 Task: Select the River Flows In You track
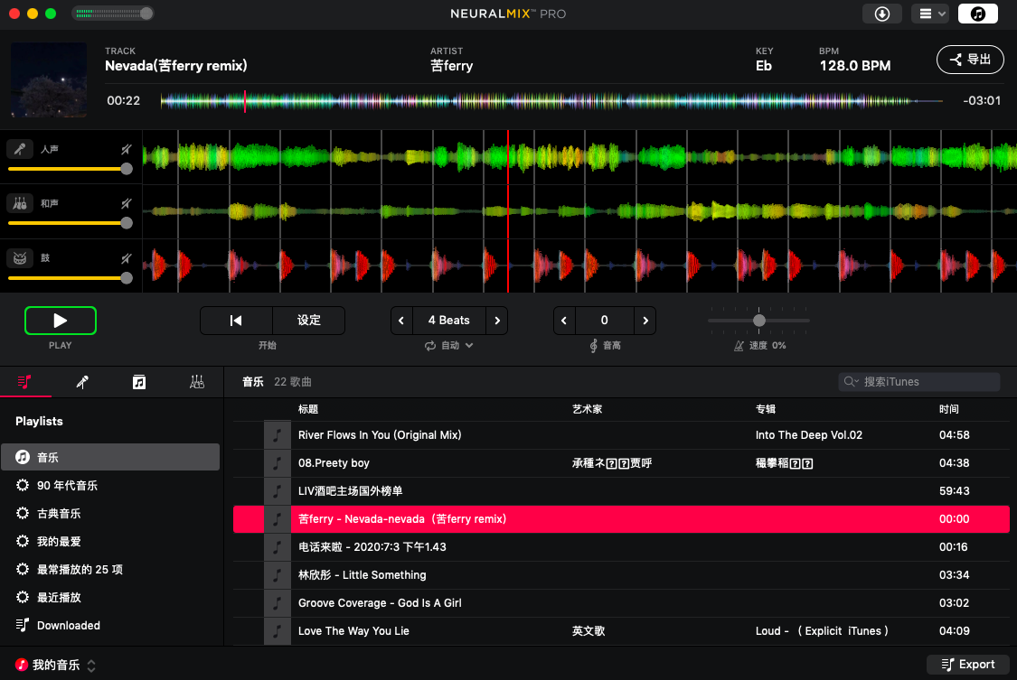click(x=621, y=435)
